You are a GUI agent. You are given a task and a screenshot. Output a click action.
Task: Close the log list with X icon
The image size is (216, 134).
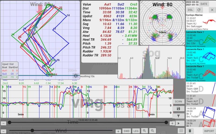[x=212, y=10]
